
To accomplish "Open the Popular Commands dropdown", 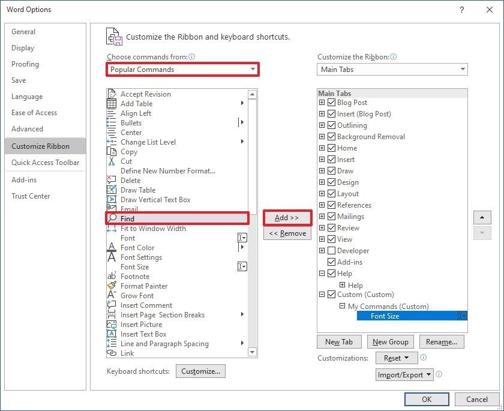I will pyautogui.click(x=182, y=70).
